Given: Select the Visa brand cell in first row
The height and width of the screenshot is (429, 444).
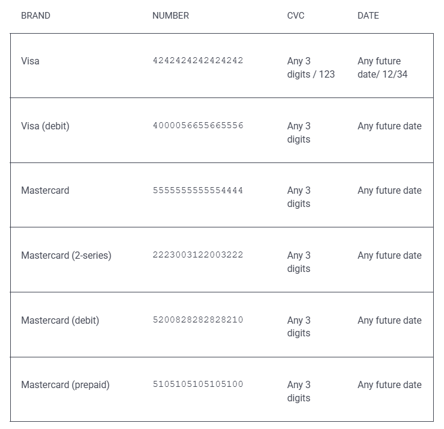Looking at the screenshot, I should [30, 61].
